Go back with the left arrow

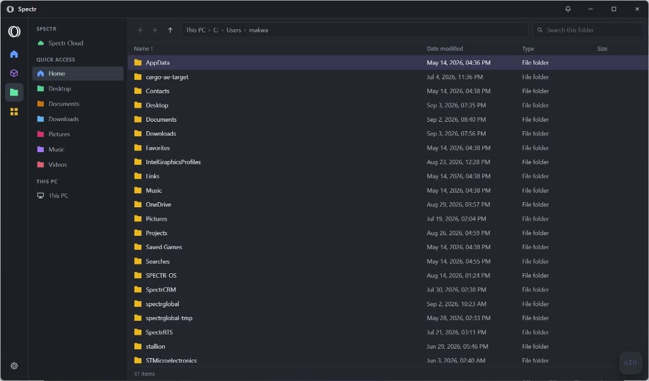click(140, 30)
